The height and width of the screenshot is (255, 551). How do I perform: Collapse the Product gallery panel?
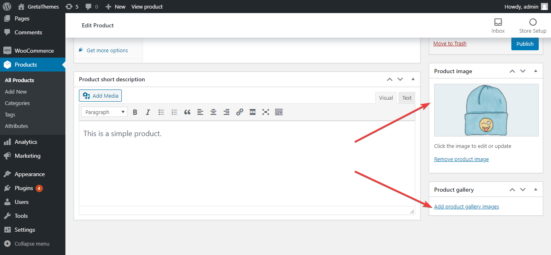click(x=535, y=190)
